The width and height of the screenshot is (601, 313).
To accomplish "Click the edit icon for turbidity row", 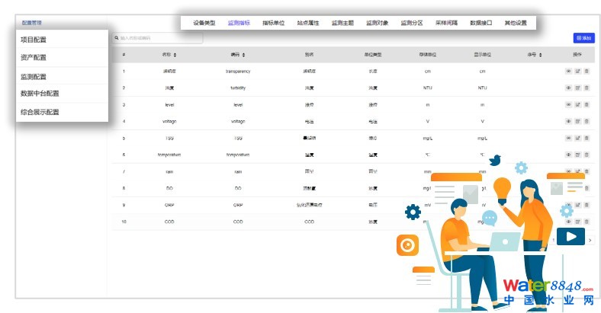I will [x=577, y=88].
